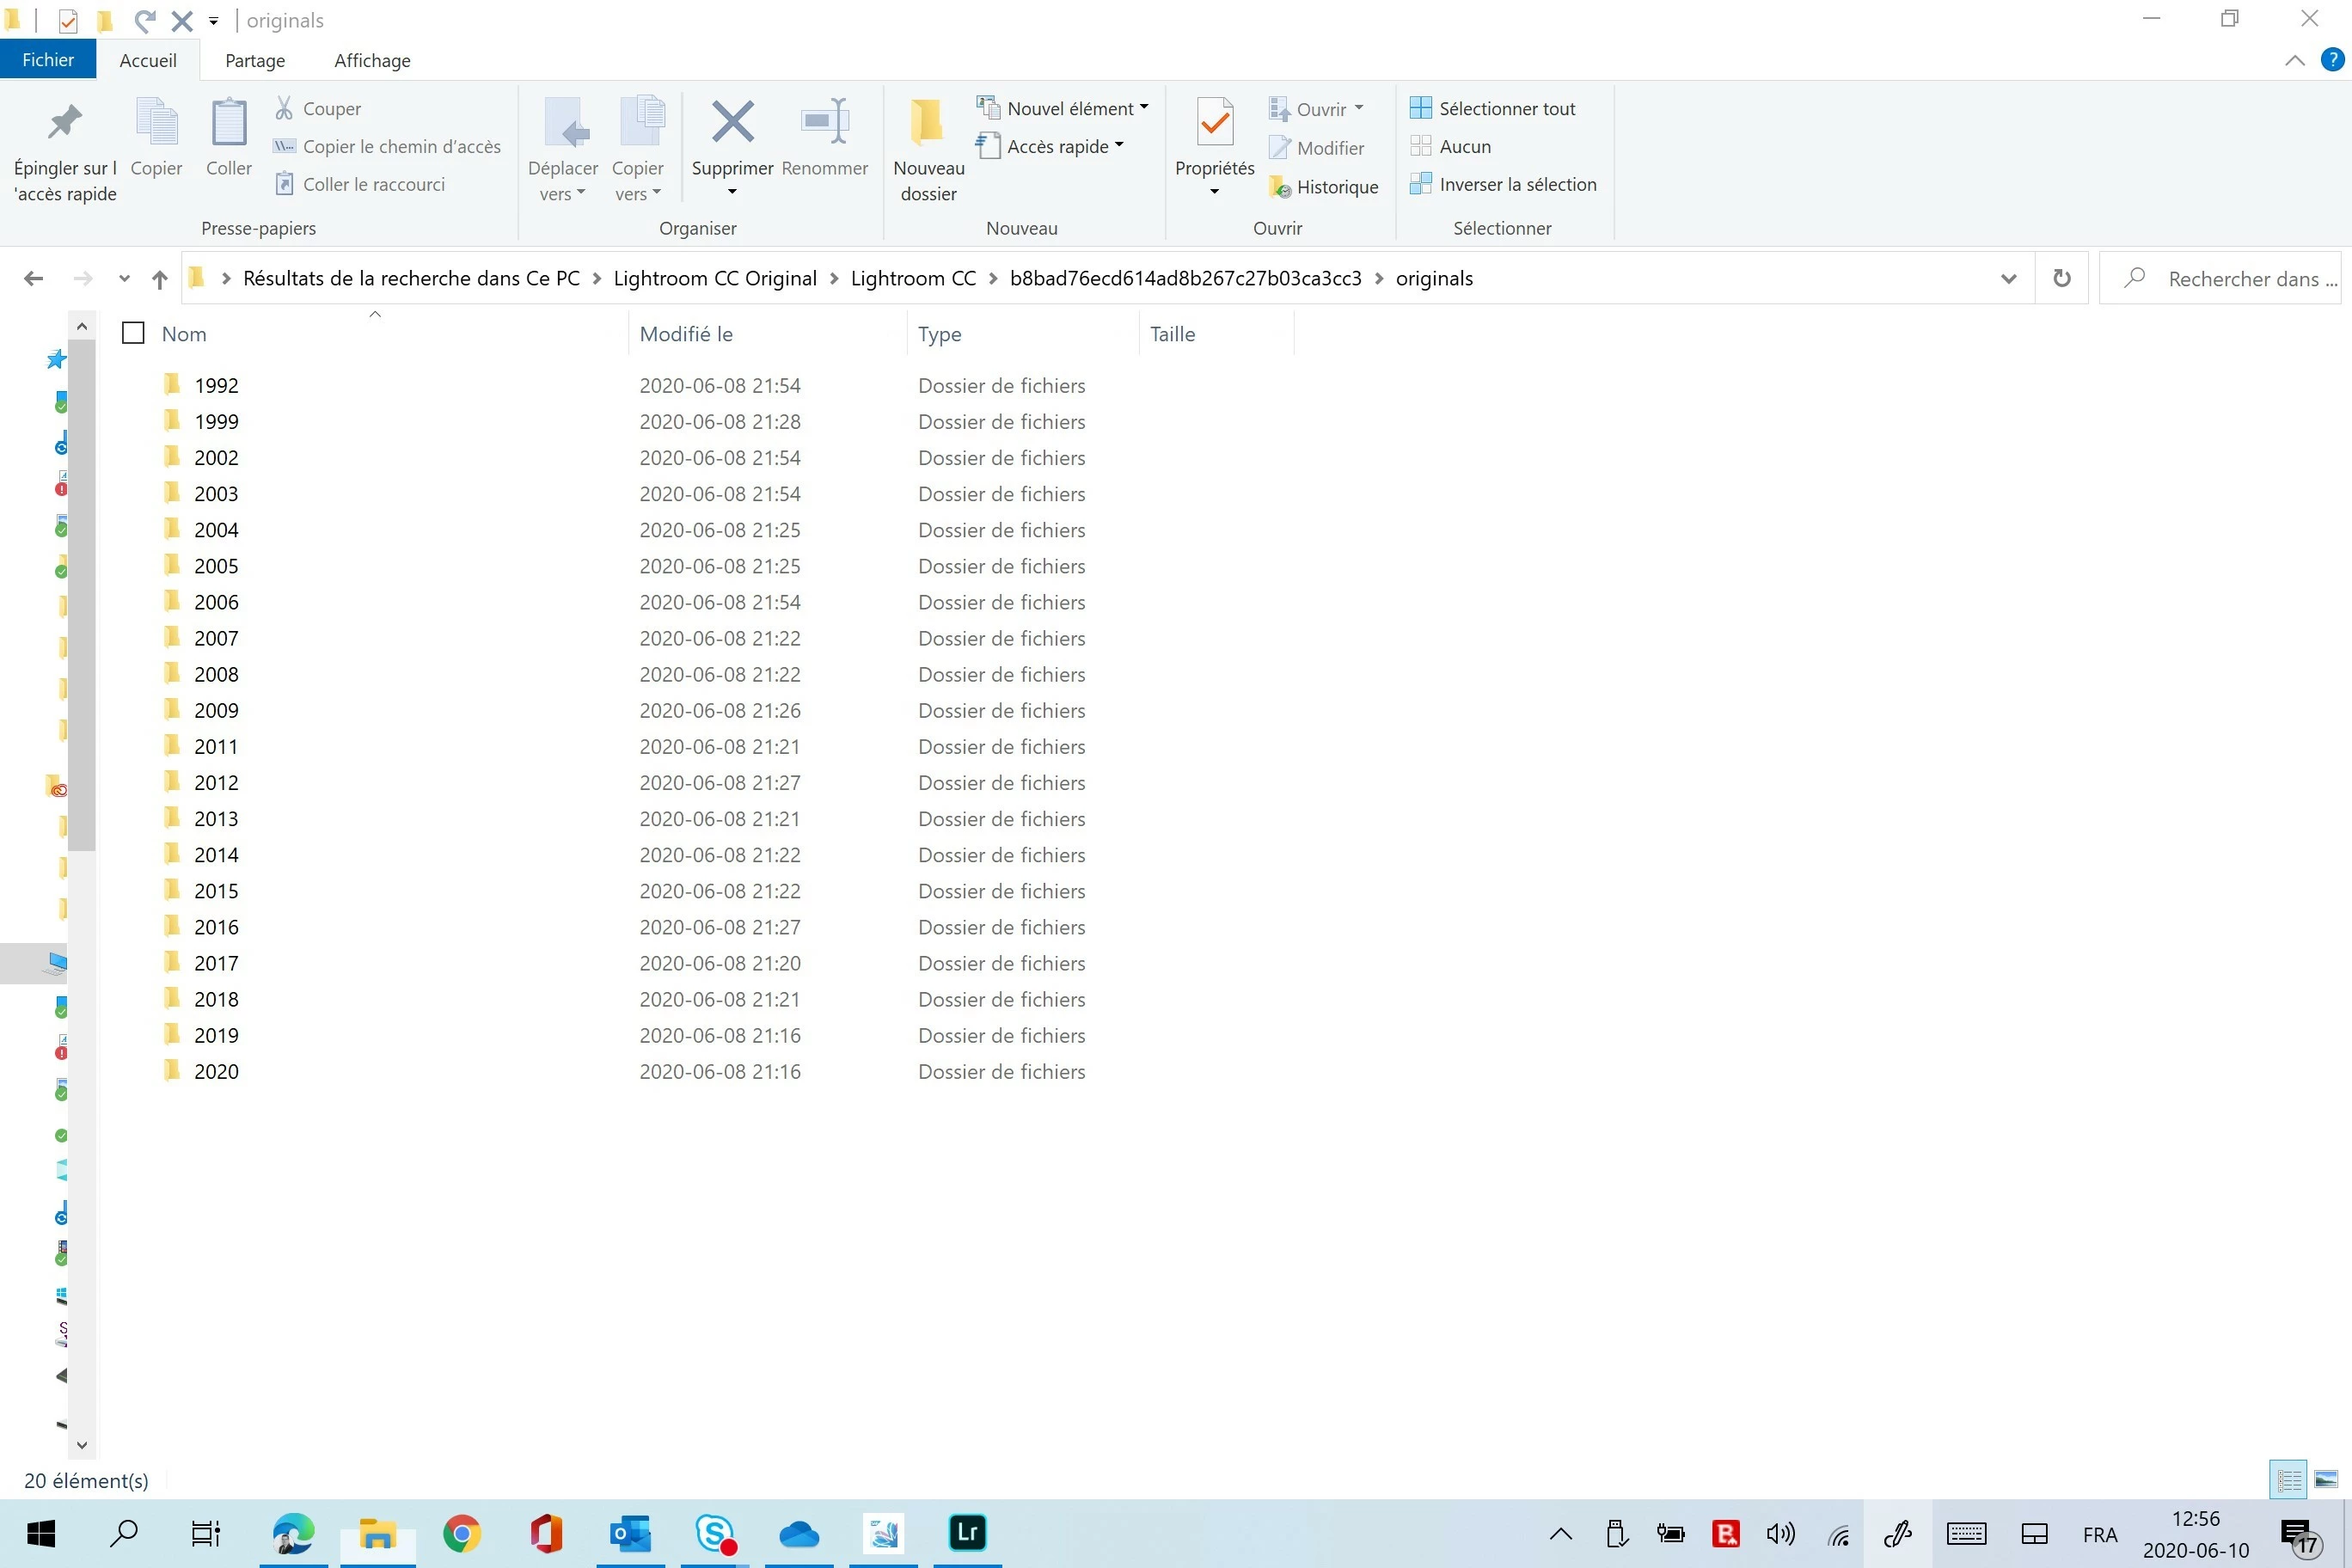Click the Supprimer delete icon
This screenshot has width=2352, height=1568.
click(732, 124)
